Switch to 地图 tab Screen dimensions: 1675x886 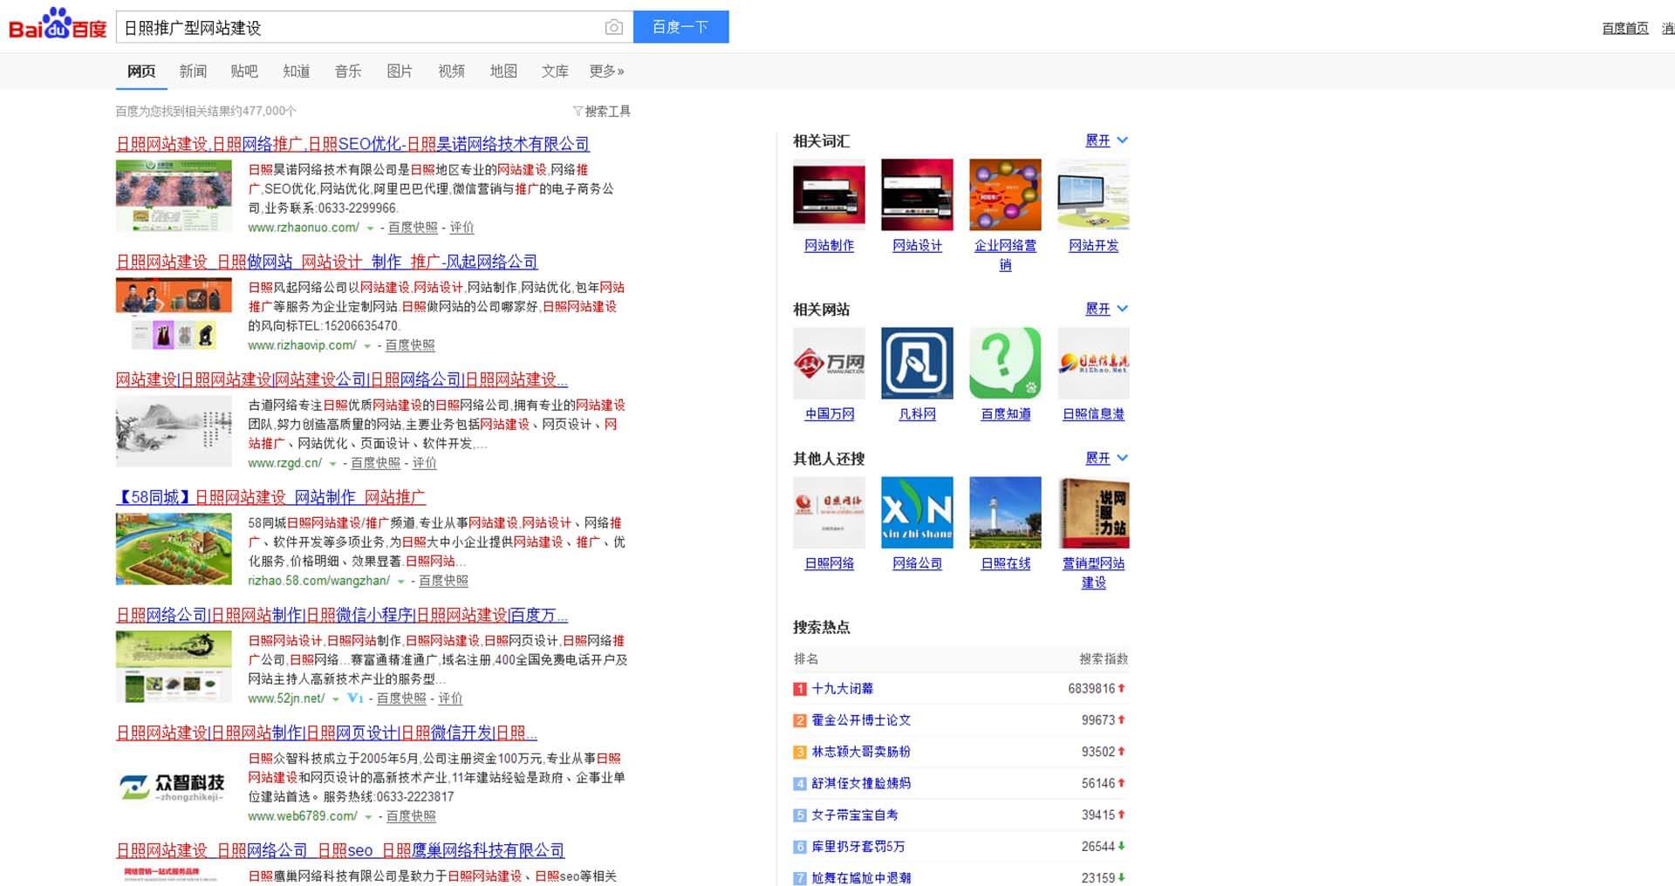503,71
